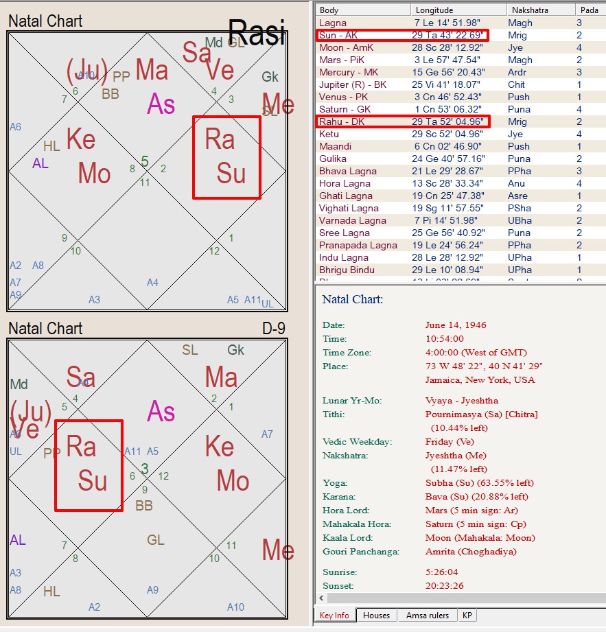Click the Ke glyph in Rasi chart
Image resolution: width=606 pixels, height=632 pixels.
pyautogui.click(x=81, y=139)
